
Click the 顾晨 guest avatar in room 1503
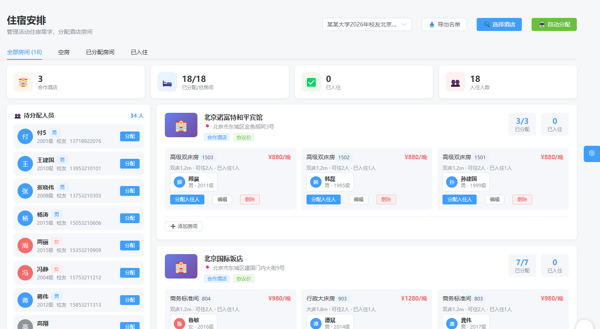[180, 182]
